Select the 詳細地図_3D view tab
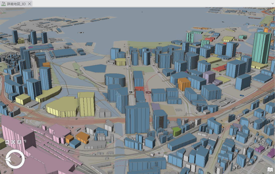Viewport: 275px width, 174px height. tap(16, 4)
